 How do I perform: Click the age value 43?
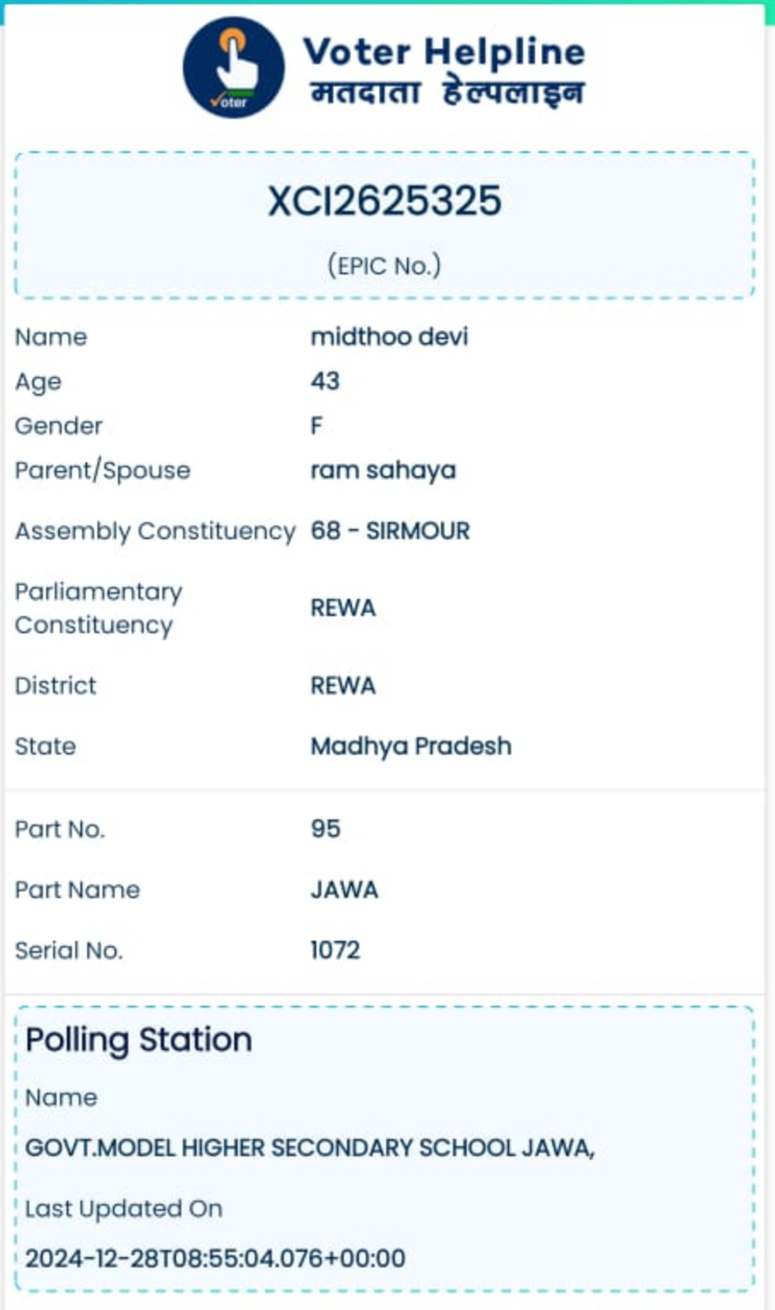tap(325, 381)
